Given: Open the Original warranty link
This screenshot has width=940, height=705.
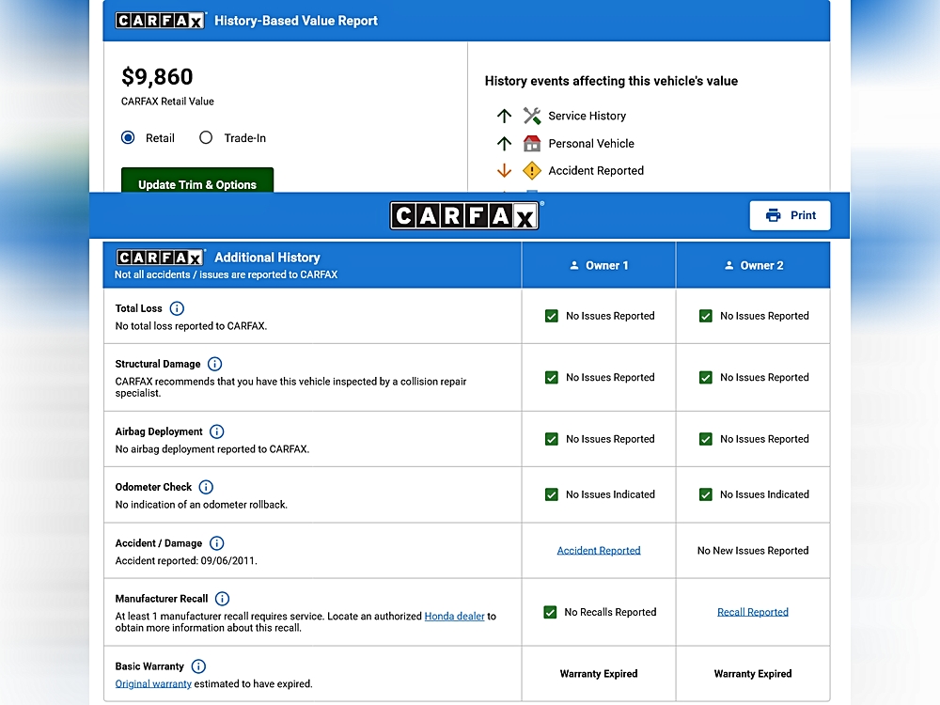Looking at the screenshot, I should (x=153, y=684).
